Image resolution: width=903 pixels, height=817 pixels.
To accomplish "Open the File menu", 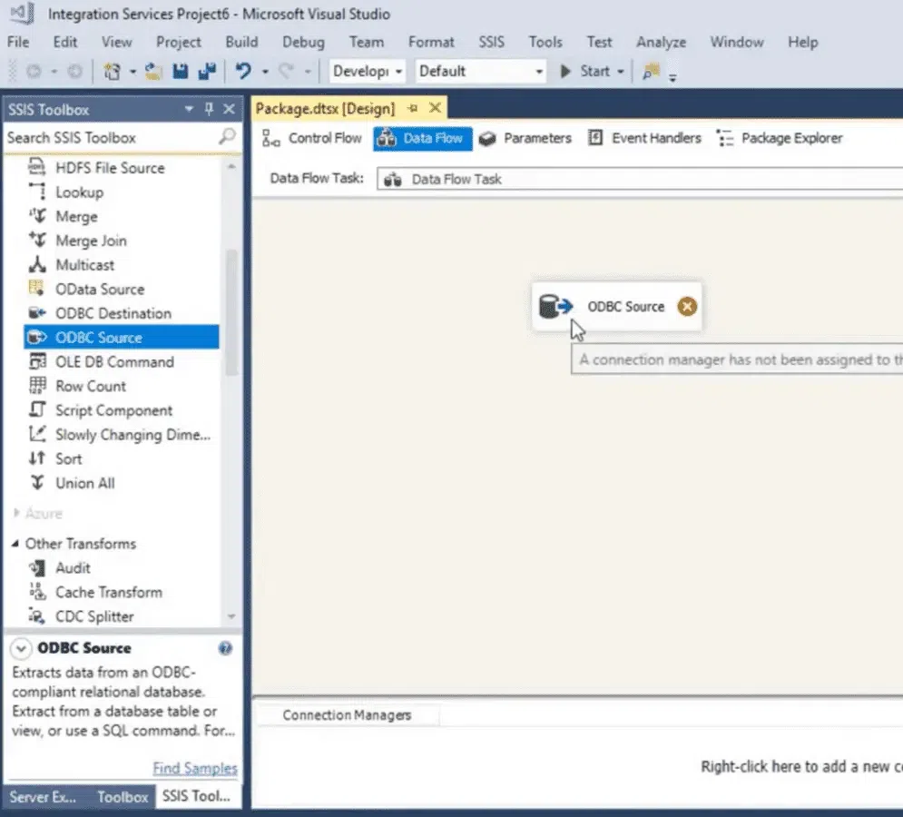I will (18, 42).
